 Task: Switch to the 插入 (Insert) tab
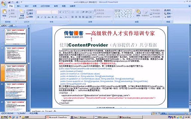[x=19, y=6]
